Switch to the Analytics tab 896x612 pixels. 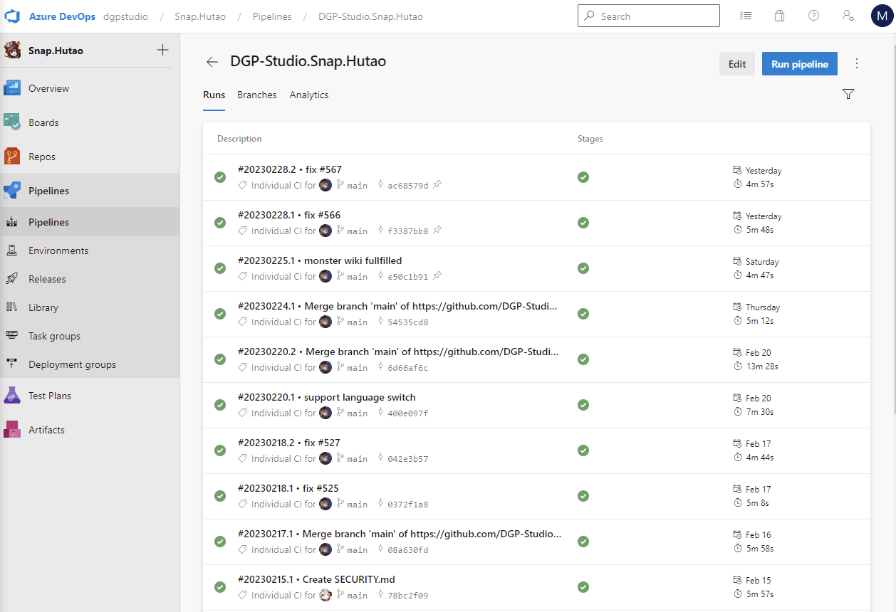pyautogui.click(x=309, y=95)
